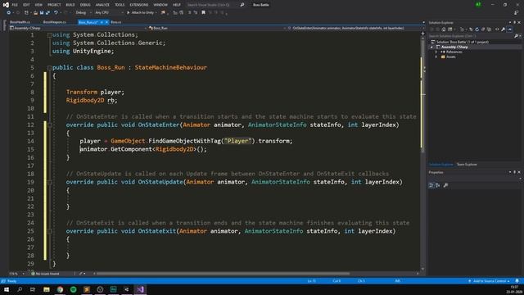Open the Windows Start menu
524x295 pixels.
pos(7,289)
